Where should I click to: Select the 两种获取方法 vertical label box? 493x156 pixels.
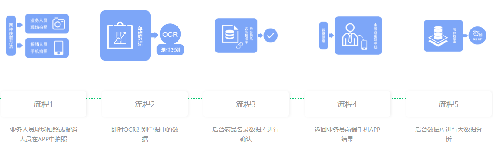click(x=11, y=36)
